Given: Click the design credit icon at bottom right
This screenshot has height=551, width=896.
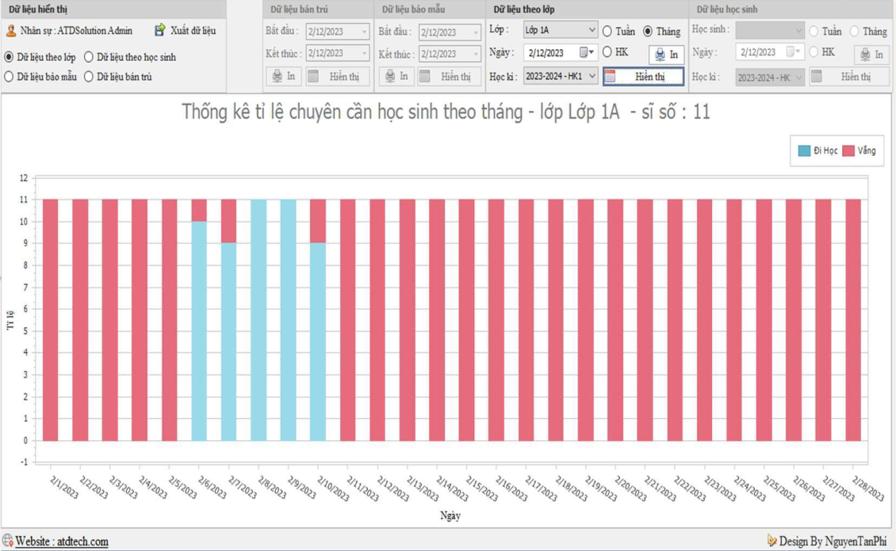Looking at the screenshot, I should (772, 541).
